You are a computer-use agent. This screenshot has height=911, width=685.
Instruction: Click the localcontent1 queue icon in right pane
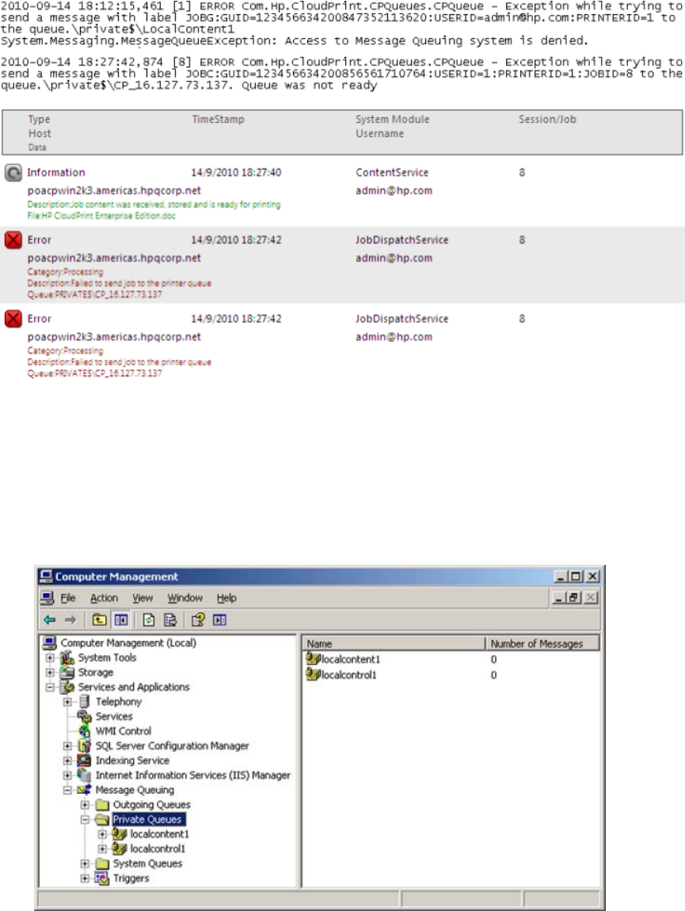(313, 659)
